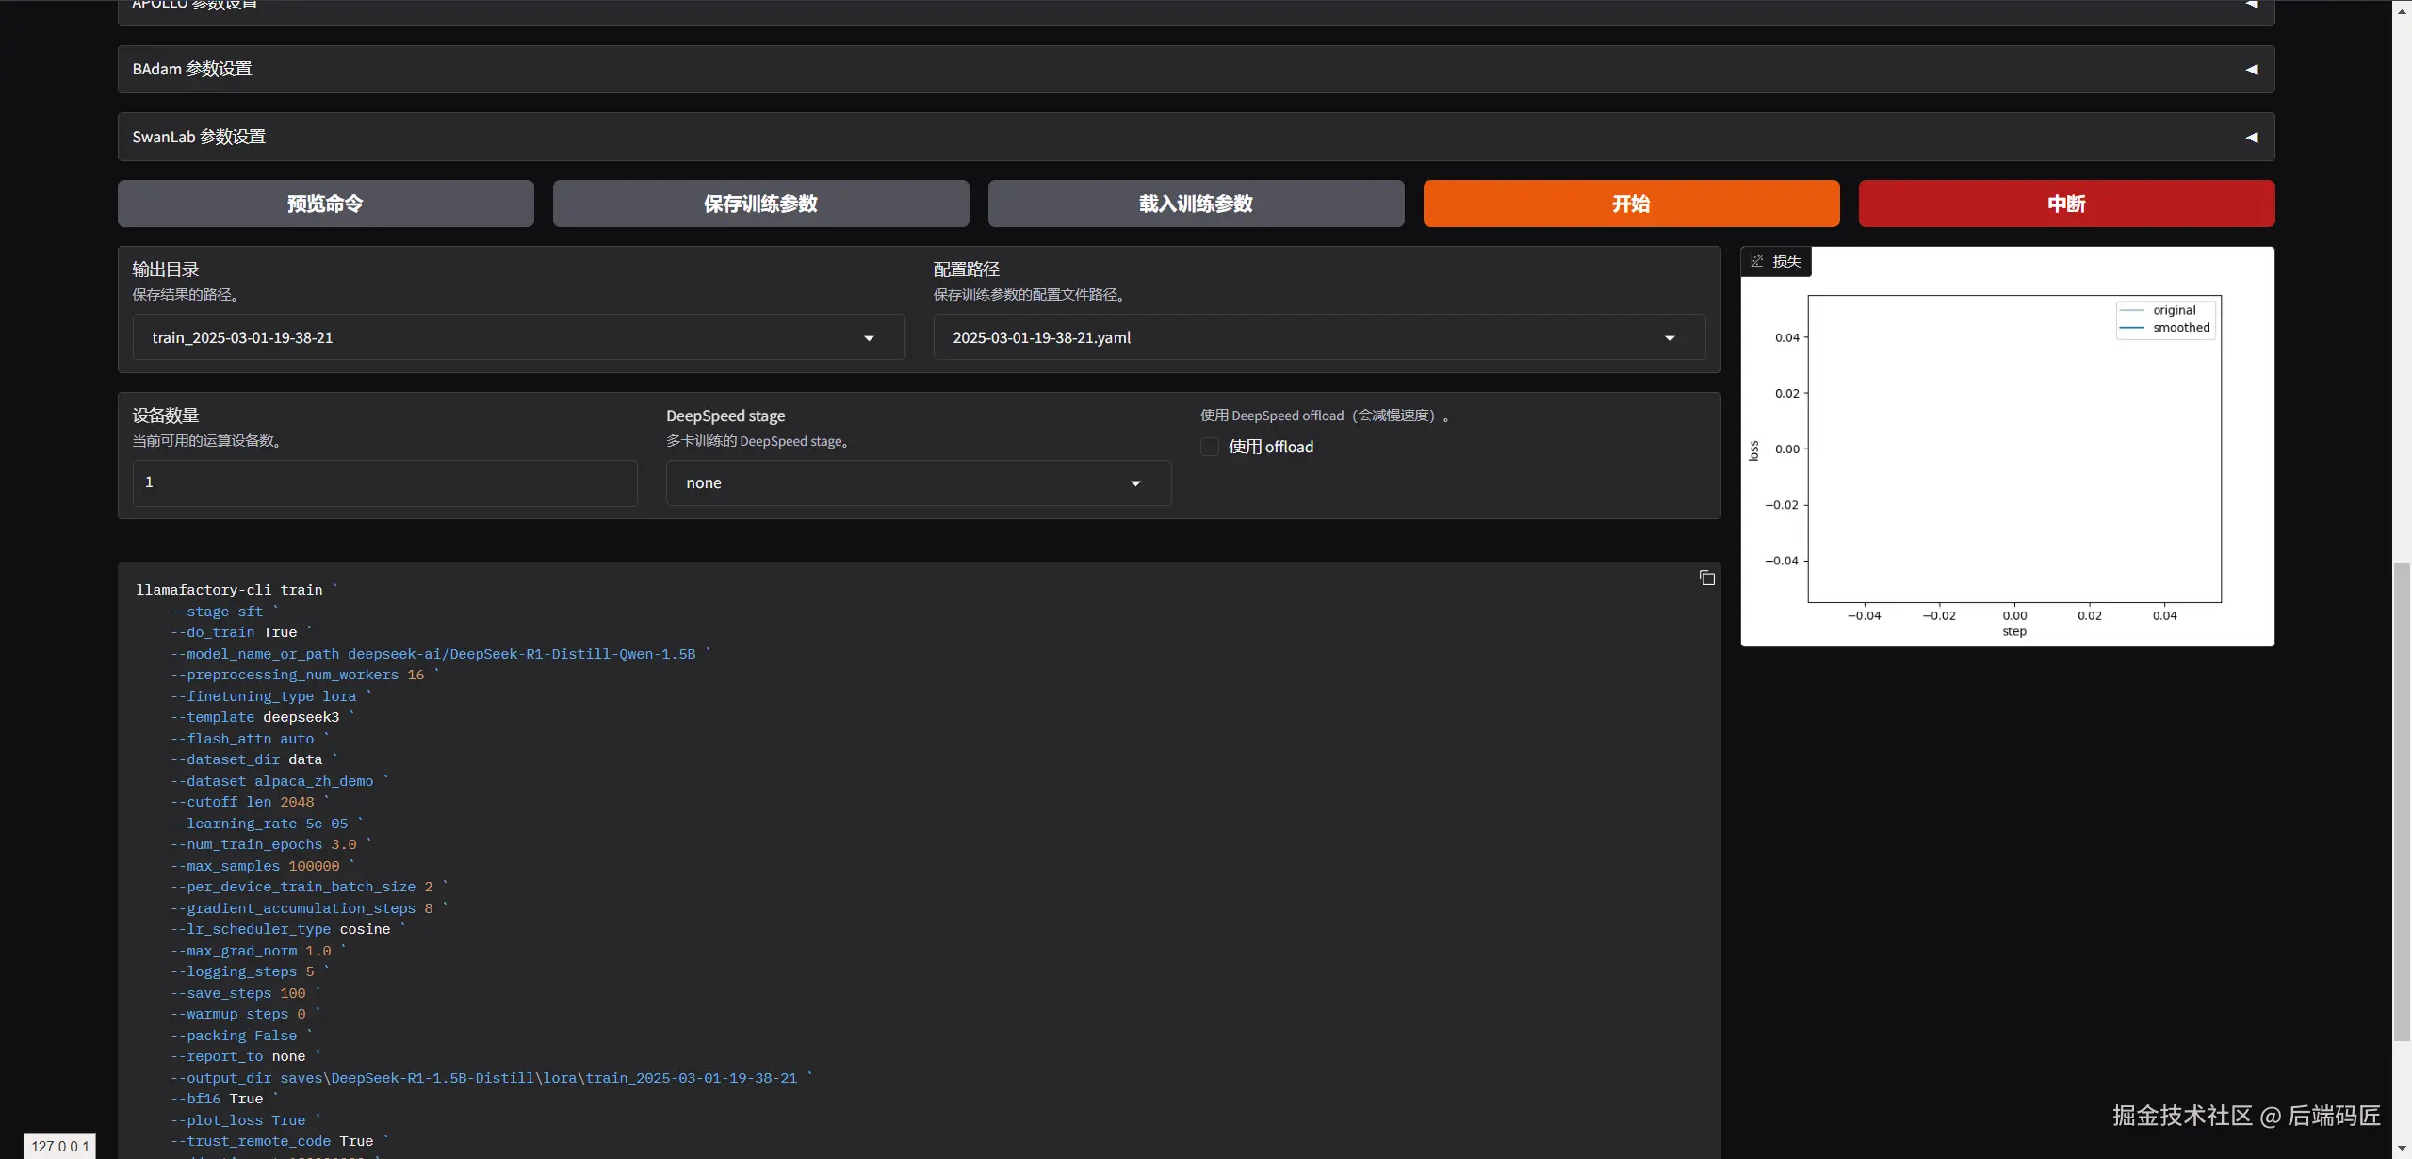This screenshot has width=2412, height=1159.
Task: Expand SwanLab settings collapse arrow
Action: [2251, 138]
